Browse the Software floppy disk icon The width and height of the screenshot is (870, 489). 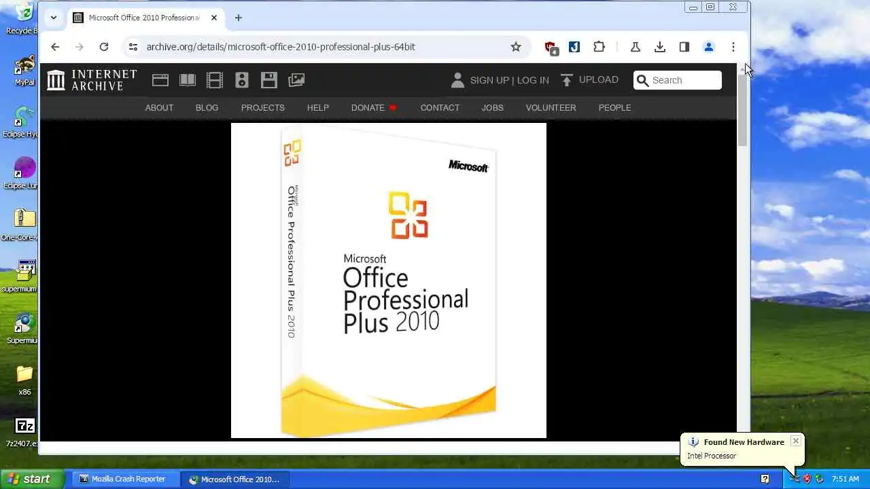point(269,80)
